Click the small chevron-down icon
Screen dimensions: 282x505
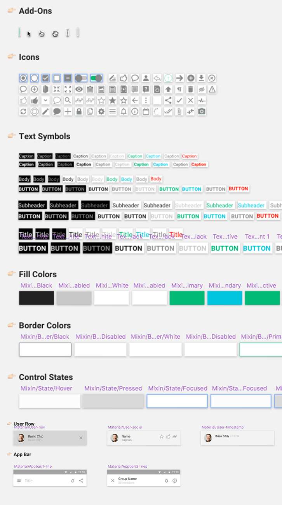pyautogui.click(x=45, y=100)
